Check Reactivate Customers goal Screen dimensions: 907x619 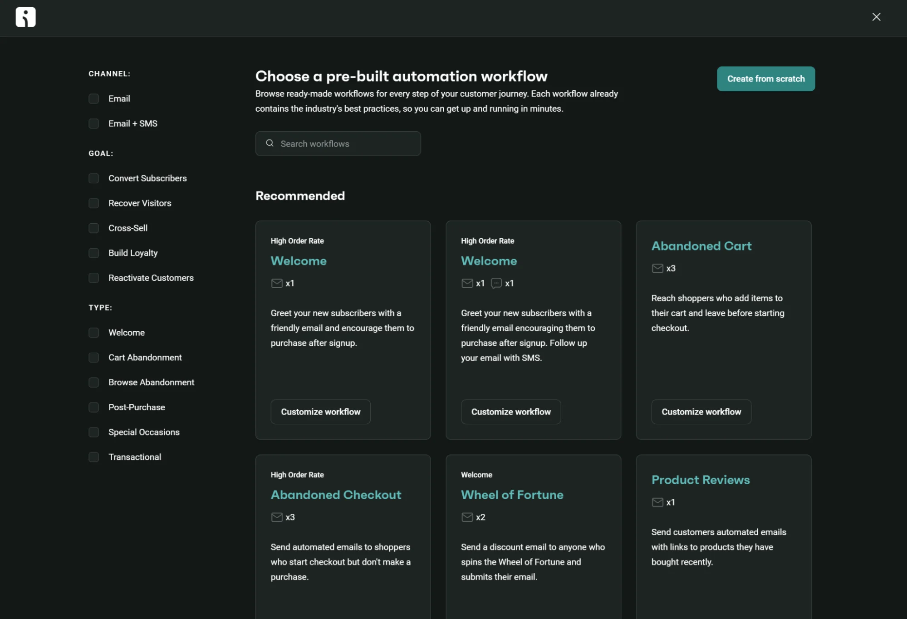[x=93, y=278]
